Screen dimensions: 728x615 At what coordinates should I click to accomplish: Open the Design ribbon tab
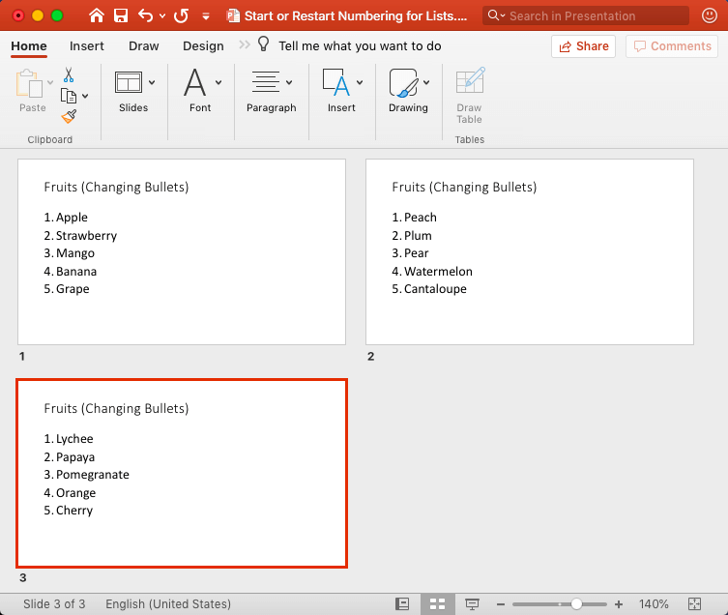point(203,46)
